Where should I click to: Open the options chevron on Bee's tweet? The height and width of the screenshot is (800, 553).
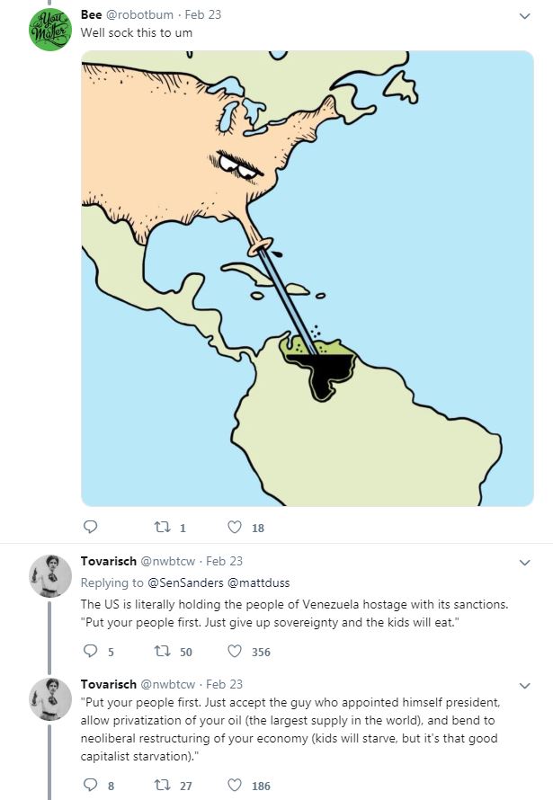click(524, 16)
